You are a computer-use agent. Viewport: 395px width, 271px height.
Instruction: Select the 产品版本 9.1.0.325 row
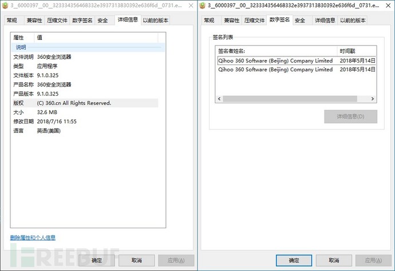click(x=85, y=94)
